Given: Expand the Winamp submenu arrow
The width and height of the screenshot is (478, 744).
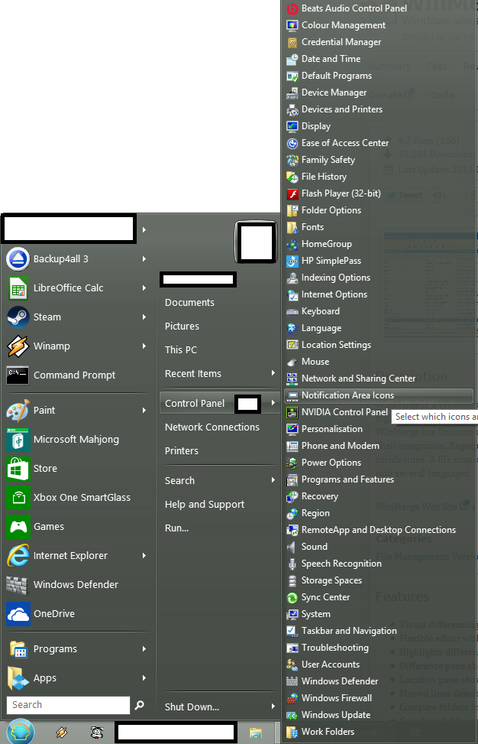Looking at the screenshot, I should (144, 346).
